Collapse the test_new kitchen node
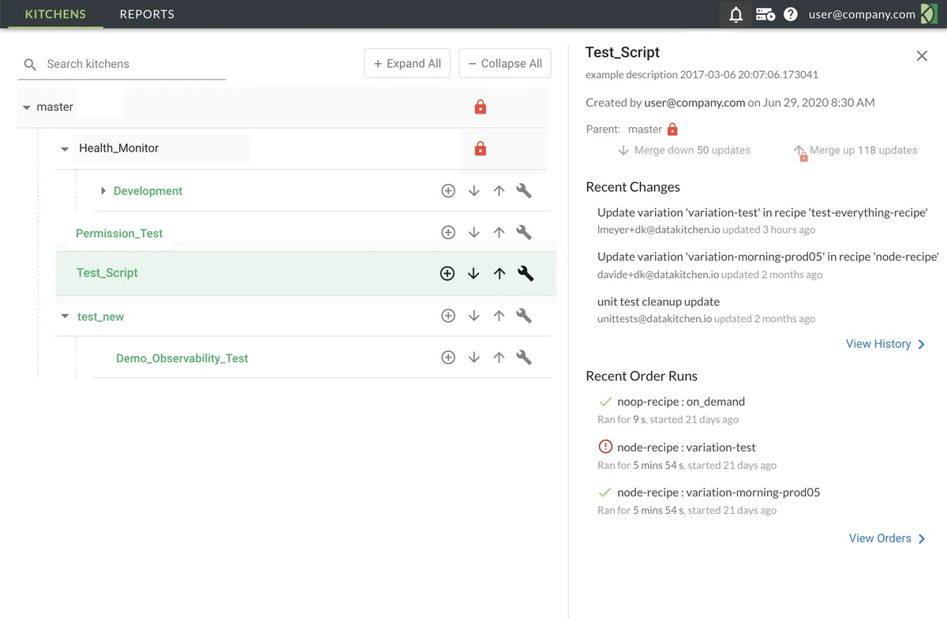Viewport: 947px width, 633px height. (x=65, y=316)
